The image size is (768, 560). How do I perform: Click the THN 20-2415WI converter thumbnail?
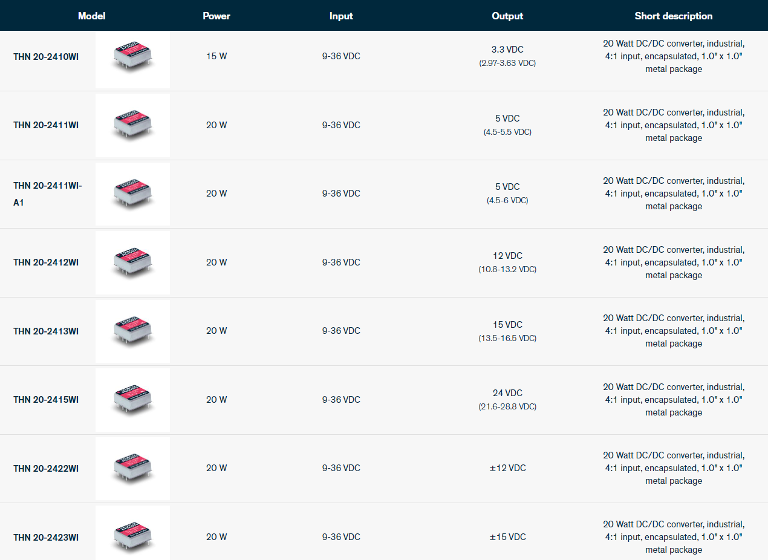[x=132, y=400]
